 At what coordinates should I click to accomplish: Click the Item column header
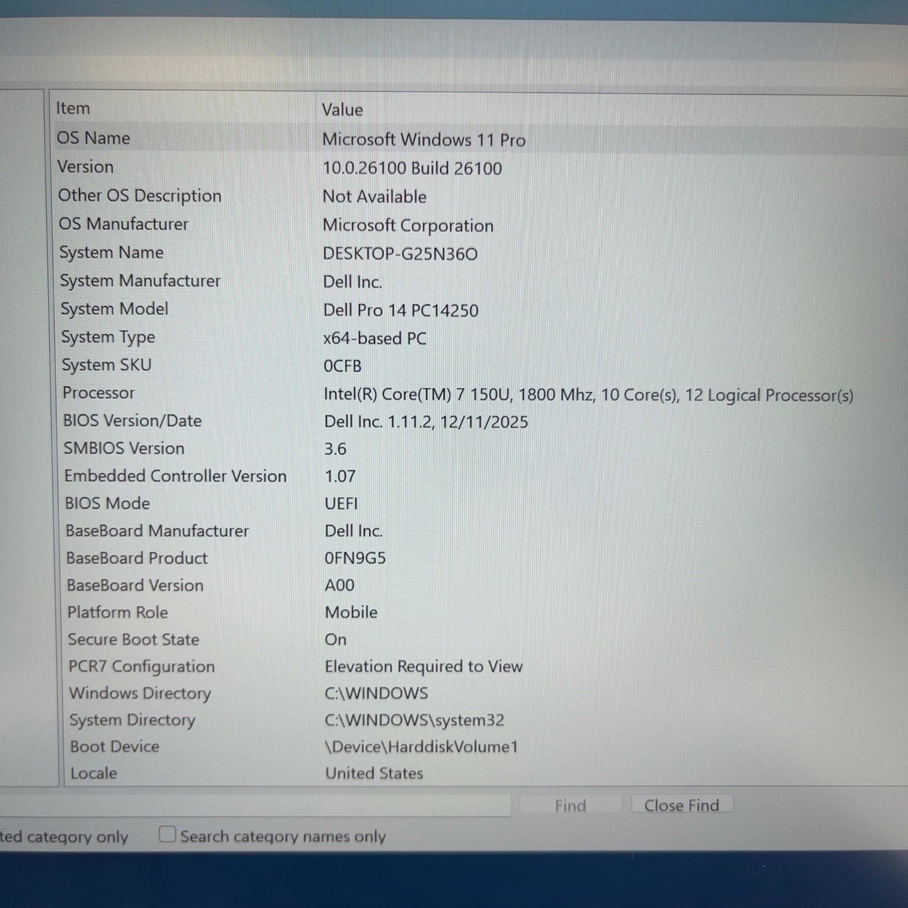tap(73, 108)
